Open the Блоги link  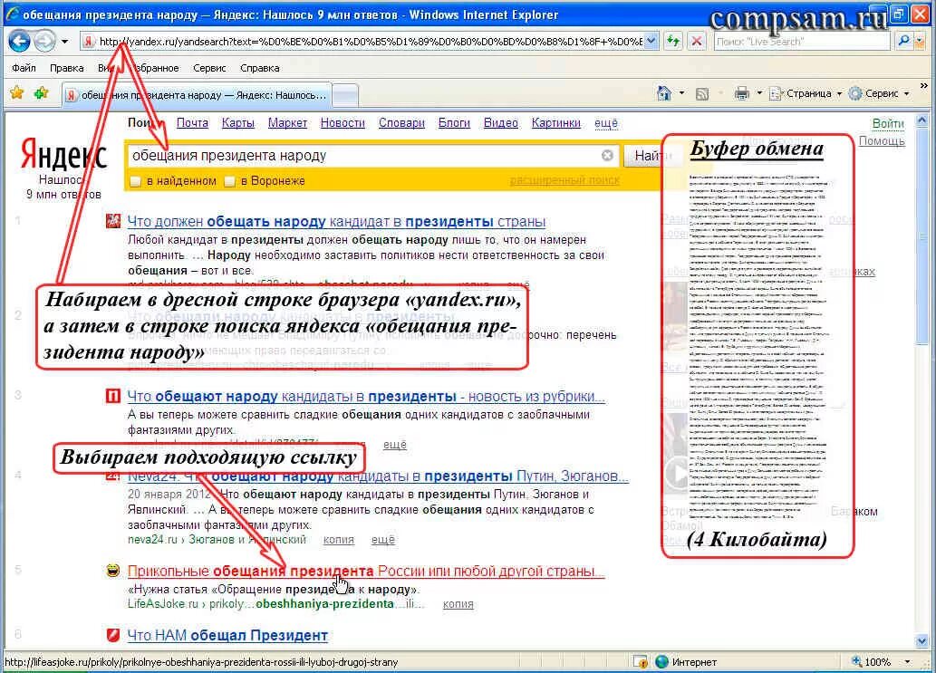point(454,123)
